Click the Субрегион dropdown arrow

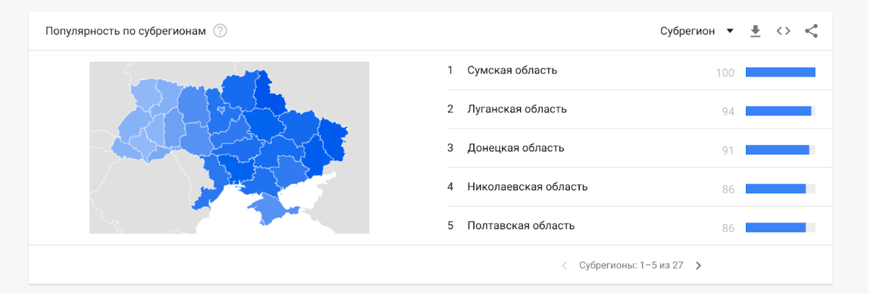tap(730, 31)
